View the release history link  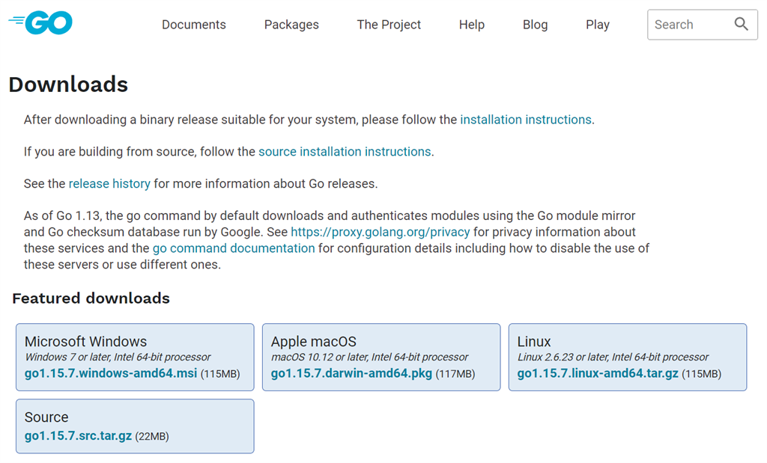109,184
